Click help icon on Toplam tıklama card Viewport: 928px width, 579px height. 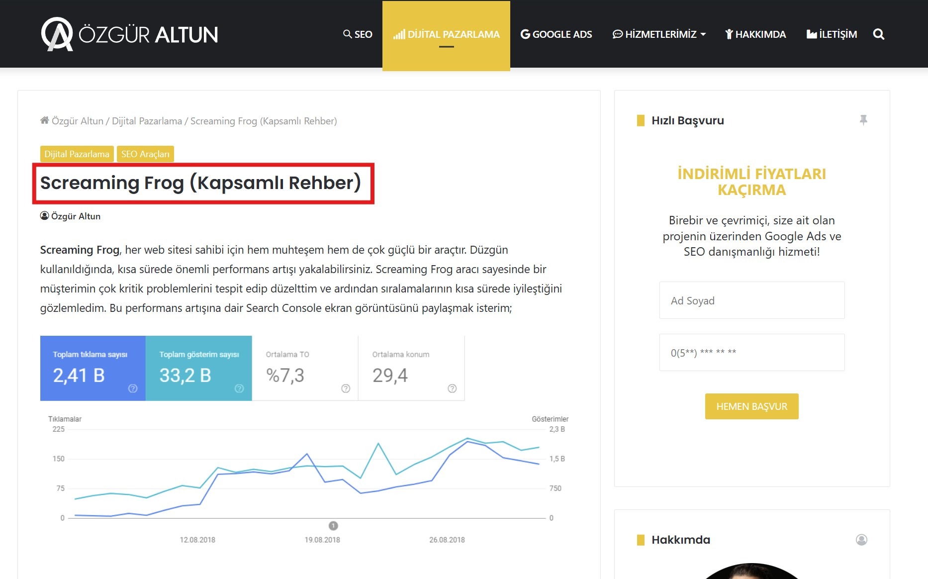point(133,388)
